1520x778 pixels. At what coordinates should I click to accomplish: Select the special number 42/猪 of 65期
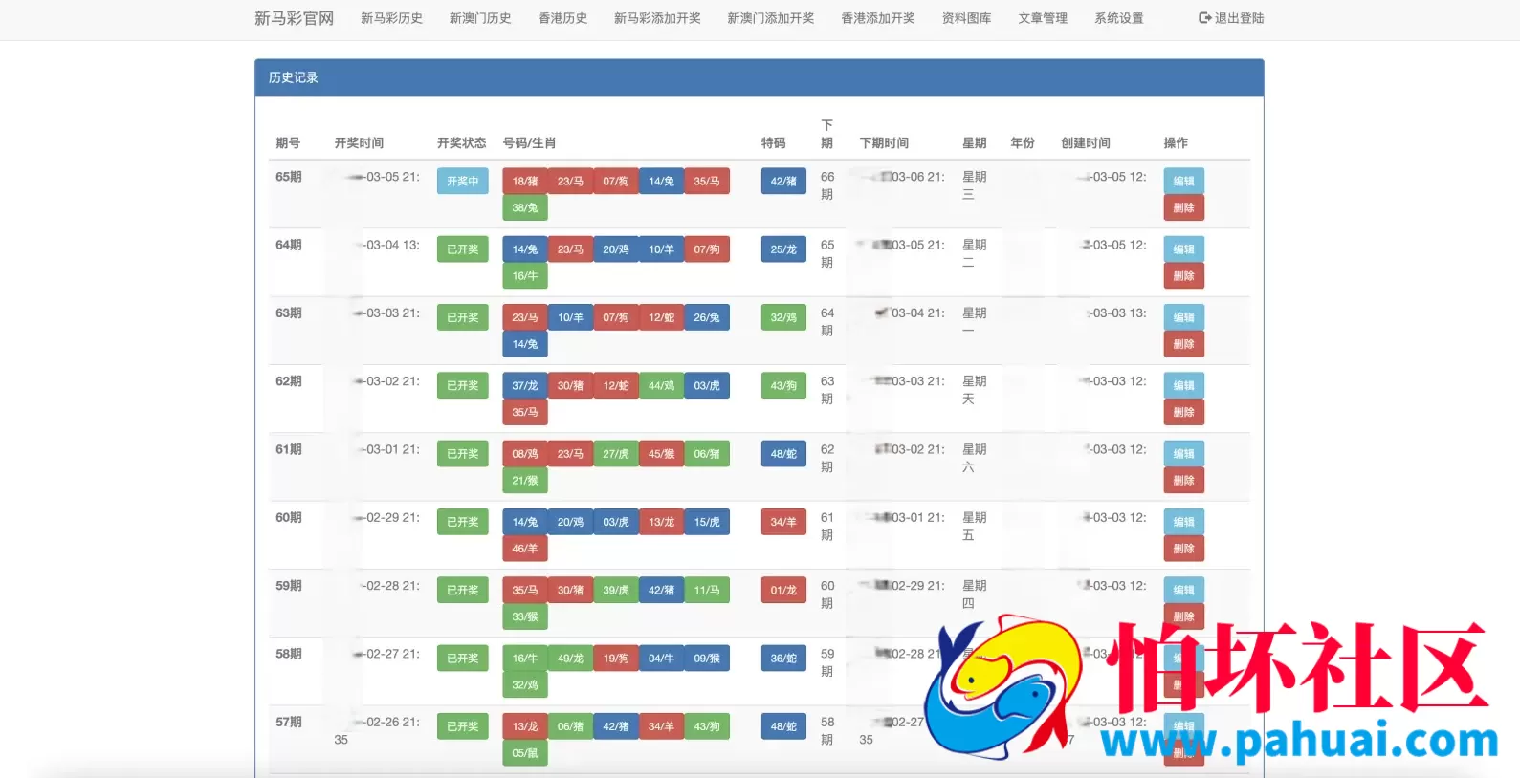click(x=783, y=181)
